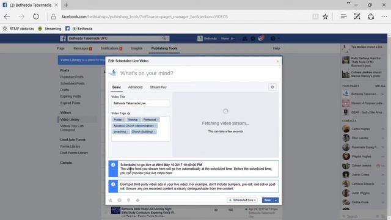Remove the Pentecost tag

[158, 120]
